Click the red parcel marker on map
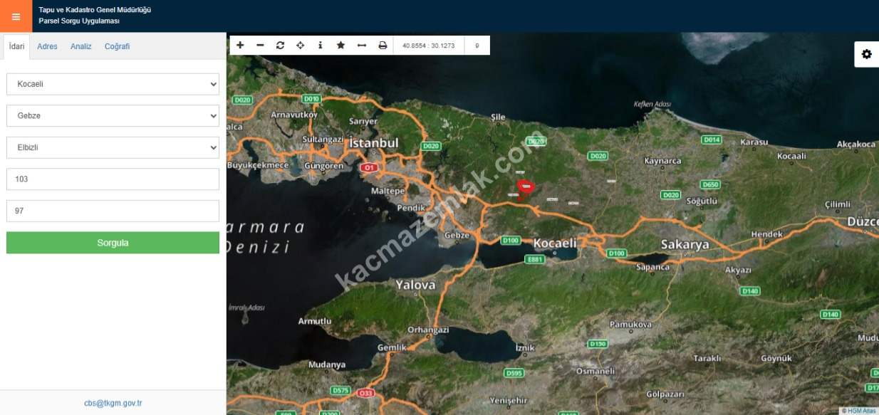Screen dimensions: 879x415 click(526, 188)
